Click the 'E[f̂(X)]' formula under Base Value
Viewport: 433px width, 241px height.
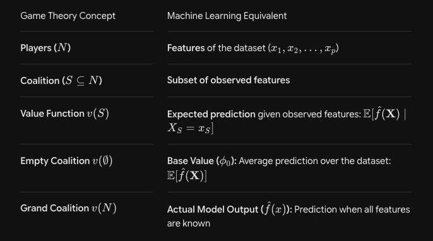[187, 175]
